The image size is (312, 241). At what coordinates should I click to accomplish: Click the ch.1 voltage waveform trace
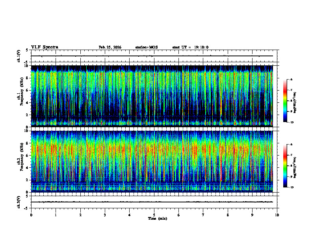(x=152, y=56)
